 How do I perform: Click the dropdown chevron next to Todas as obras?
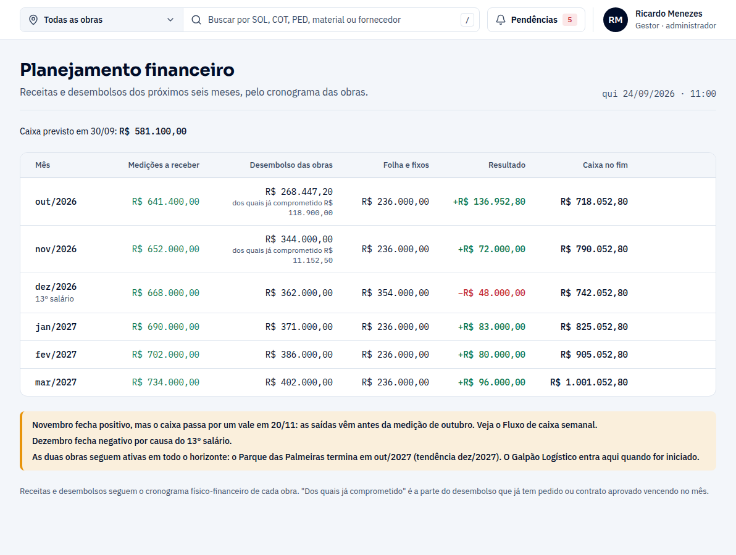[x=170, y=20]
